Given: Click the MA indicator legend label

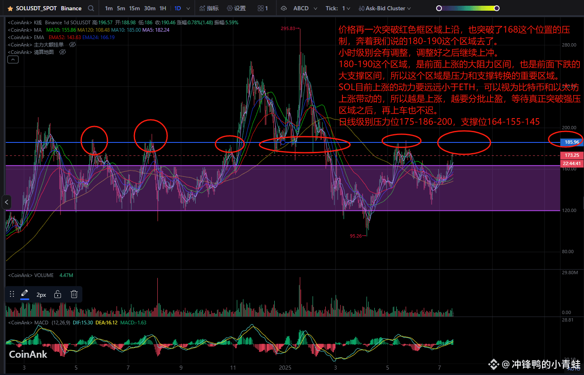Looking at the screenshot, I should (x=37, y=30).
